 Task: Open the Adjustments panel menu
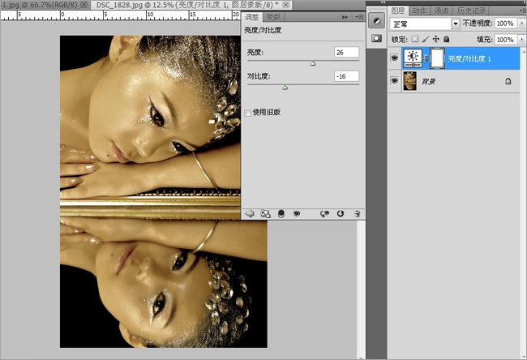click(359, 17)
